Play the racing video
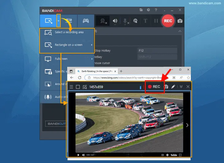This screenshot has width=224, height=163. [78, 155]
